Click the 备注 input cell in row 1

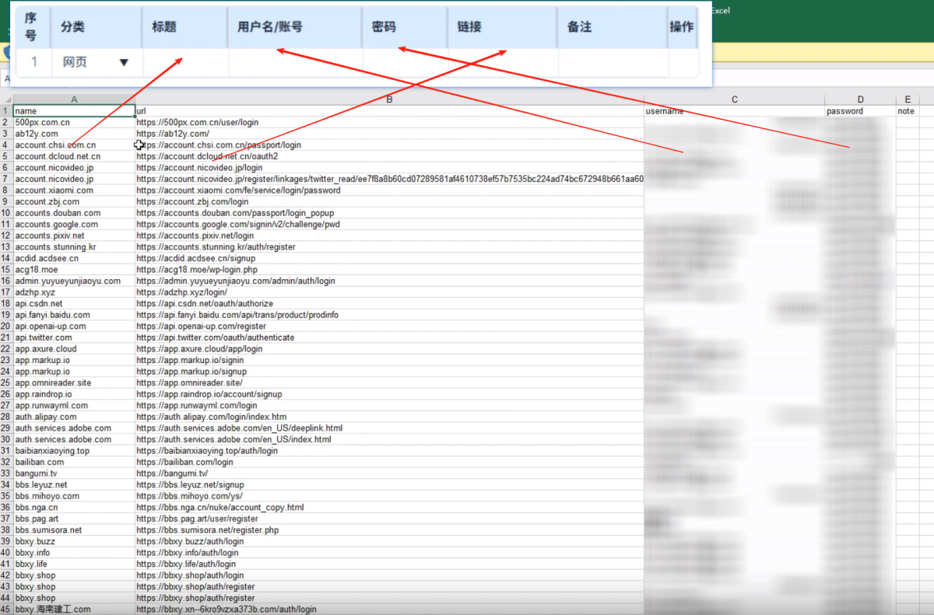point(612,63)
